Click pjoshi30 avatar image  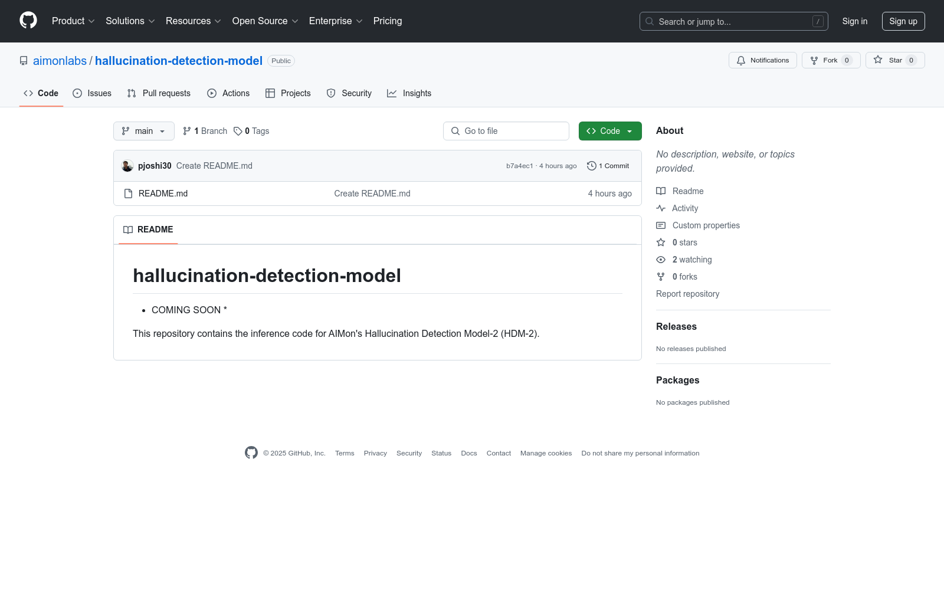pyautogui.click(x=127, y=166)
